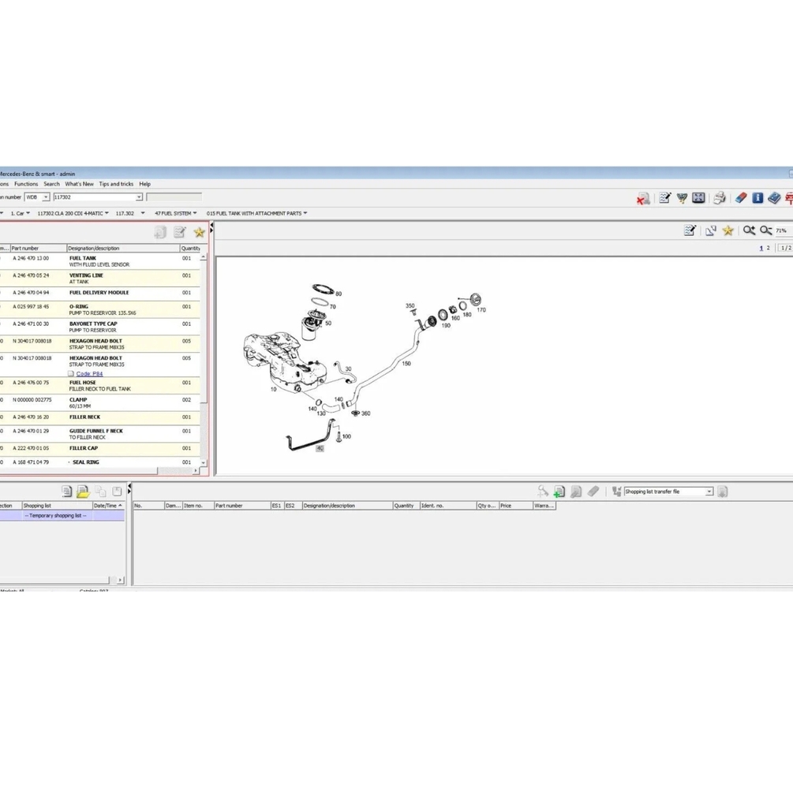Open the Search menu

(x=51, y=184)
